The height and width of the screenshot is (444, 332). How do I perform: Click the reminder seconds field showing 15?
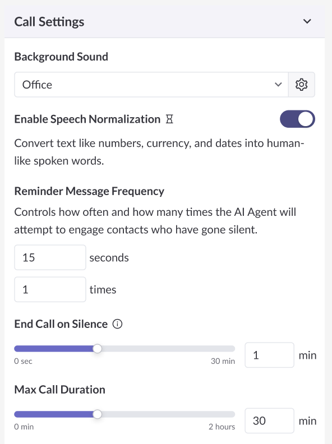coord(50,257)
